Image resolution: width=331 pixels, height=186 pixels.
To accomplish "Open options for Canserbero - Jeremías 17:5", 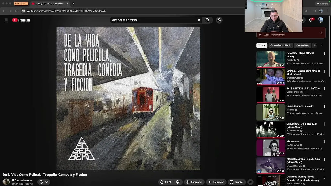I will point(324,124).
